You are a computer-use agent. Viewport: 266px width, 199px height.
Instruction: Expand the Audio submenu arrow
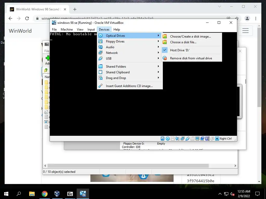[x=158, y=47]
